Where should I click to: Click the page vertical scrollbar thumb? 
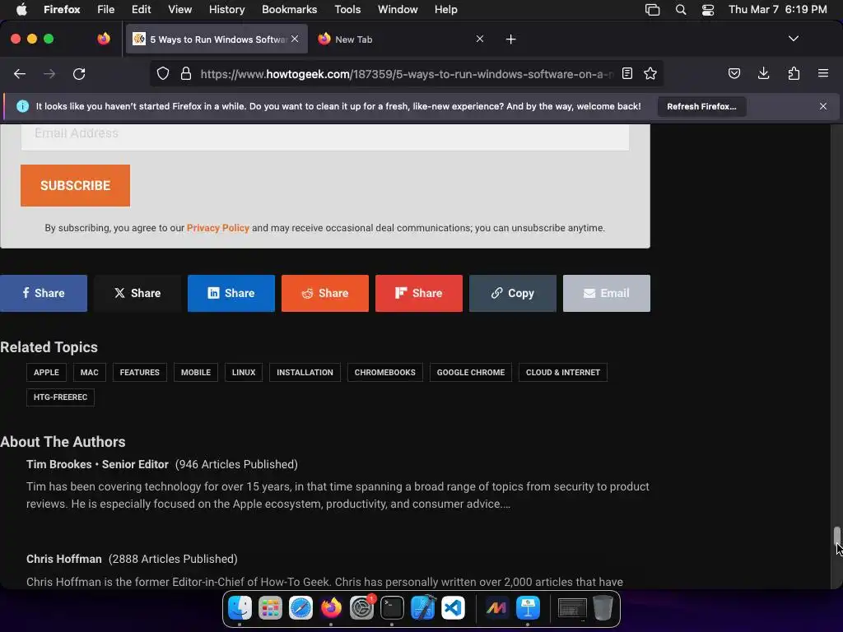[x=836, y=535]
